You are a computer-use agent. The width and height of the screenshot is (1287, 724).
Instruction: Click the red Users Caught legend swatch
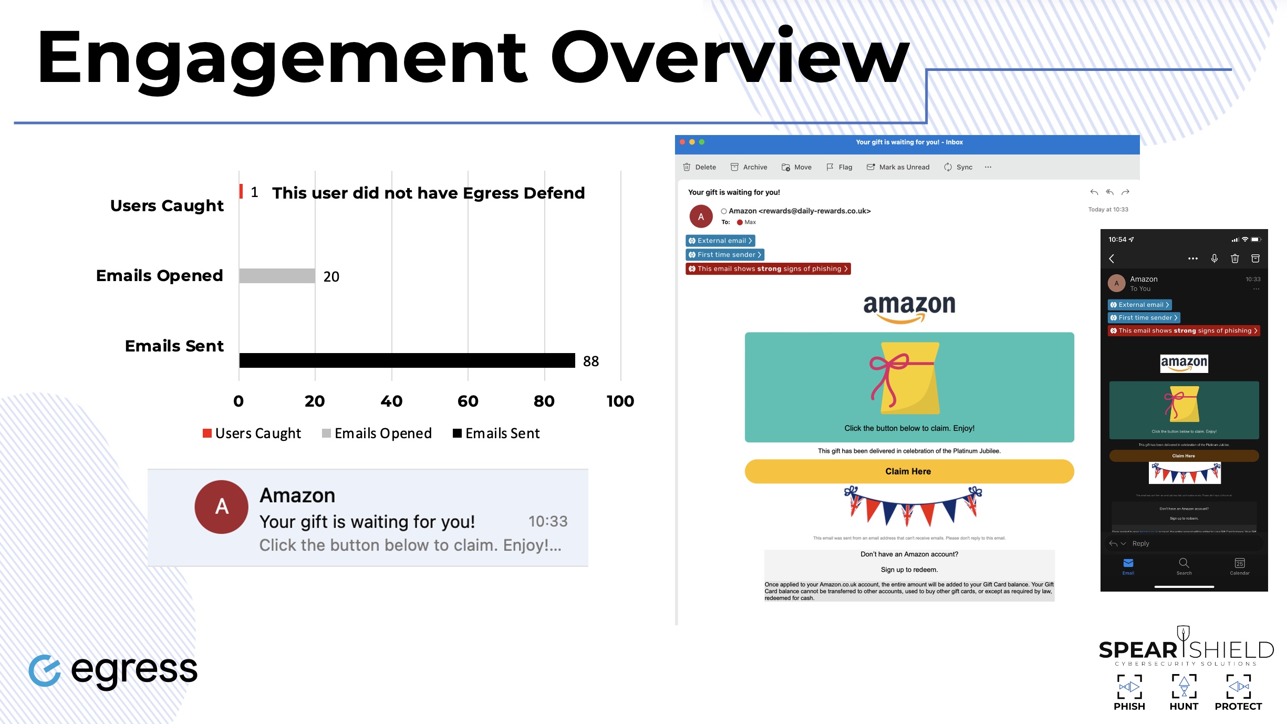pos(207,433)
